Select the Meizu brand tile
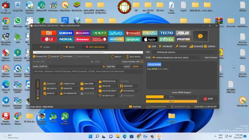 (150, 33)
